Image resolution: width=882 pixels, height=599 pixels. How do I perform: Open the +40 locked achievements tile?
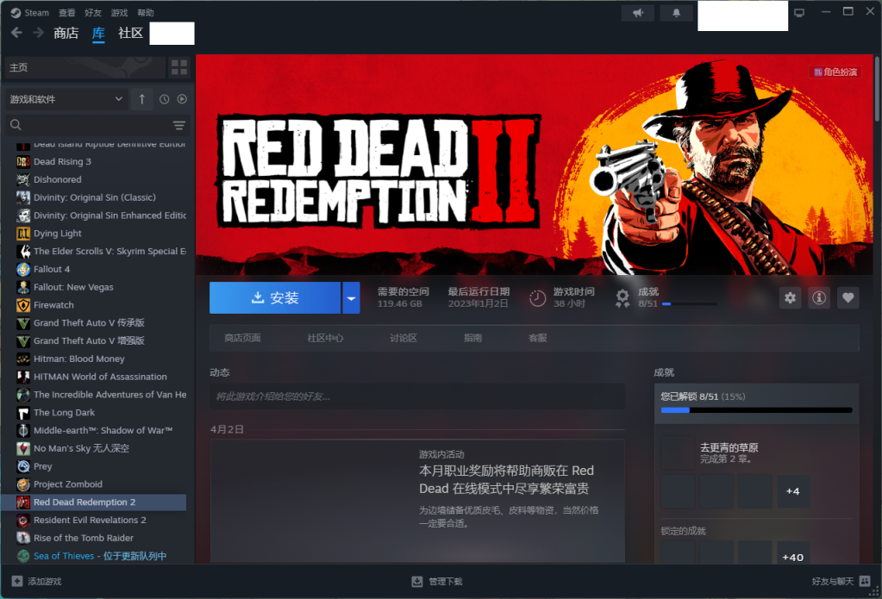(x=793, y=552)
